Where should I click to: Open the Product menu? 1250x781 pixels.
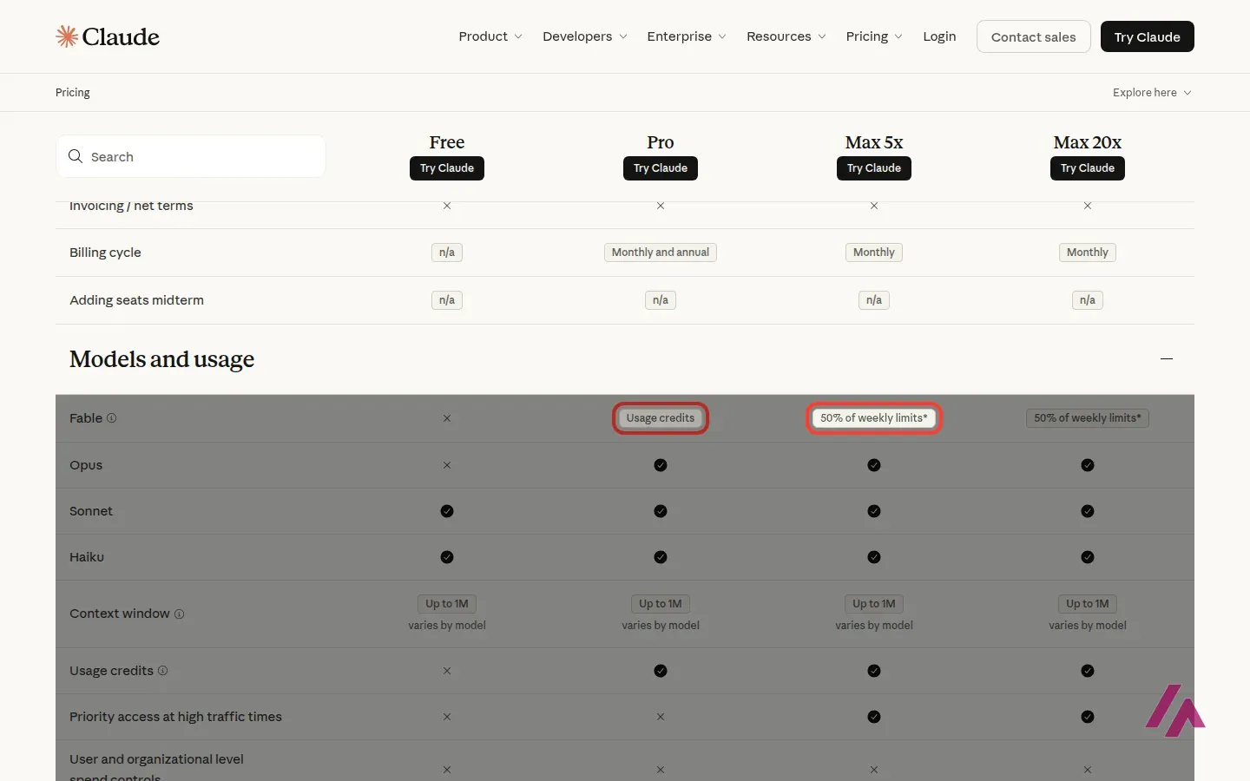pyautogui.click(x=490, y=36)
